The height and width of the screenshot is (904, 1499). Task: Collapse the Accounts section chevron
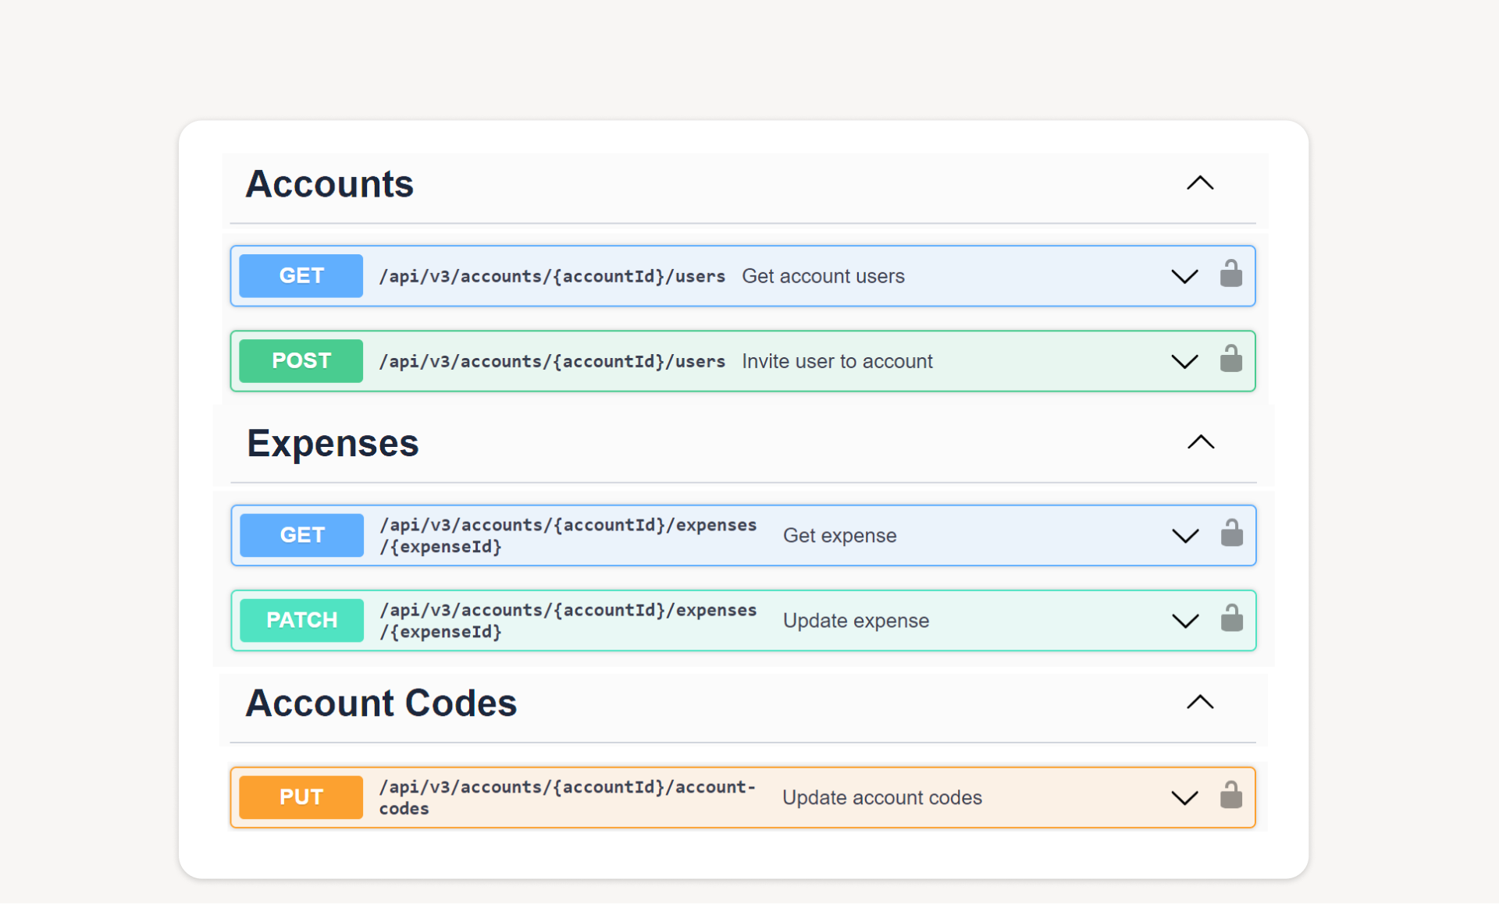pos(1200,183)
